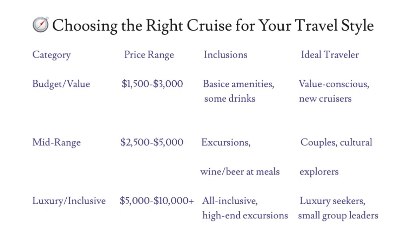Select the Price Range column header

click(x=149, y=55)
